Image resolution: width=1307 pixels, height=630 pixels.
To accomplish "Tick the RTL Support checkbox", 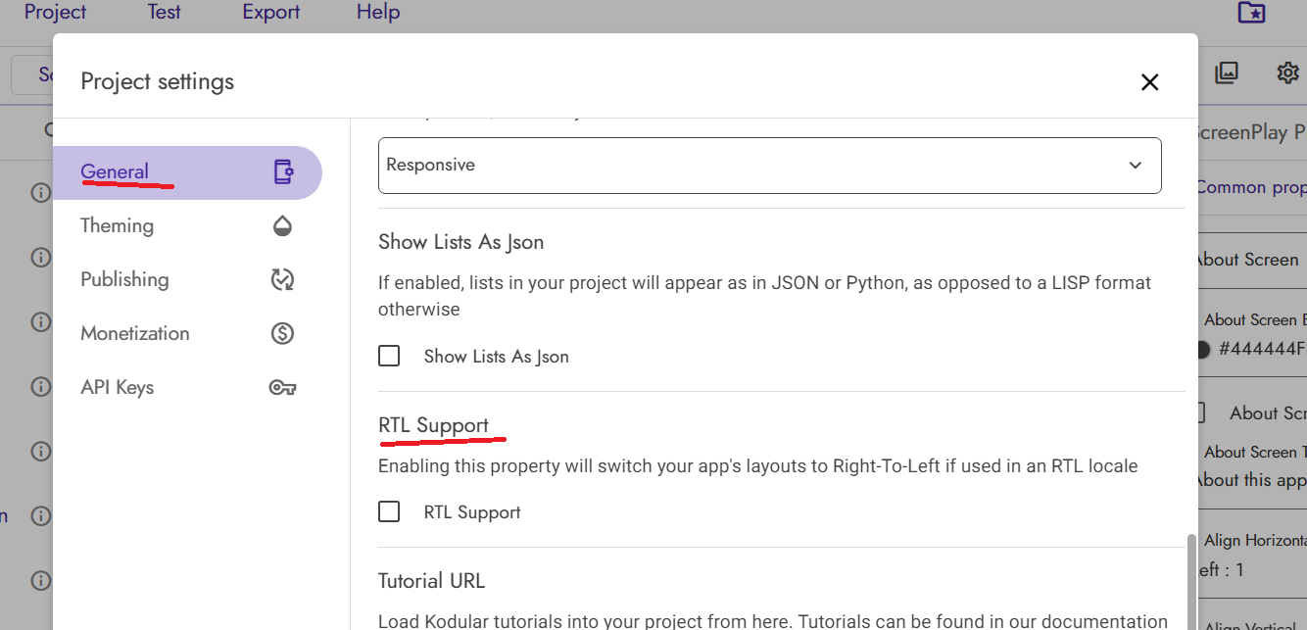I will (x=389, y=511).
